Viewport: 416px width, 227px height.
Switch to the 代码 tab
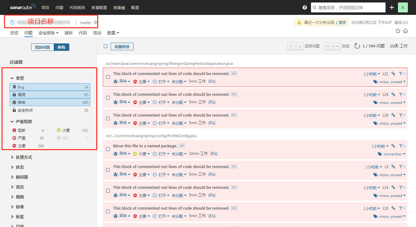coord(82,33)
